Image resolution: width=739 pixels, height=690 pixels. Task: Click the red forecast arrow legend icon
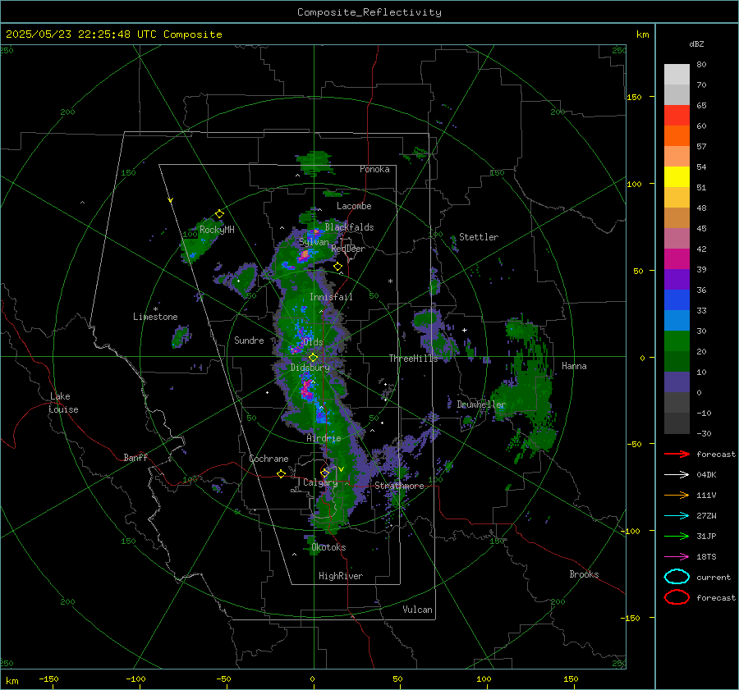click(x=677, y=454)
